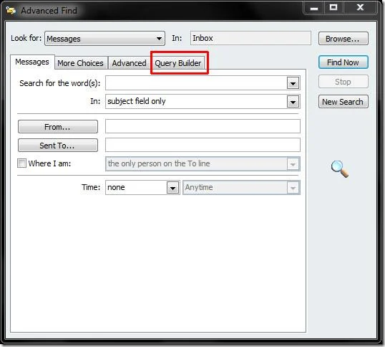Open the From... address picker button
The width and height of the screenshot is (385, 347).
pos(58,127)
